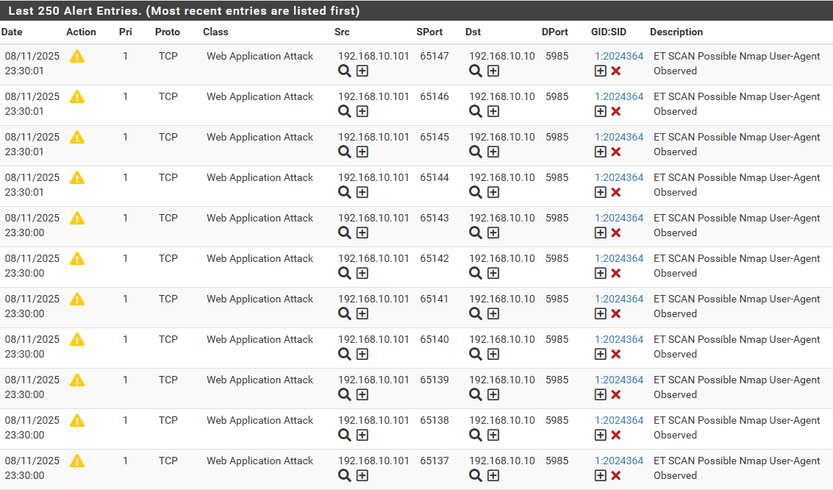
Task: Click source port value 65140
Action: coord(435,339)
